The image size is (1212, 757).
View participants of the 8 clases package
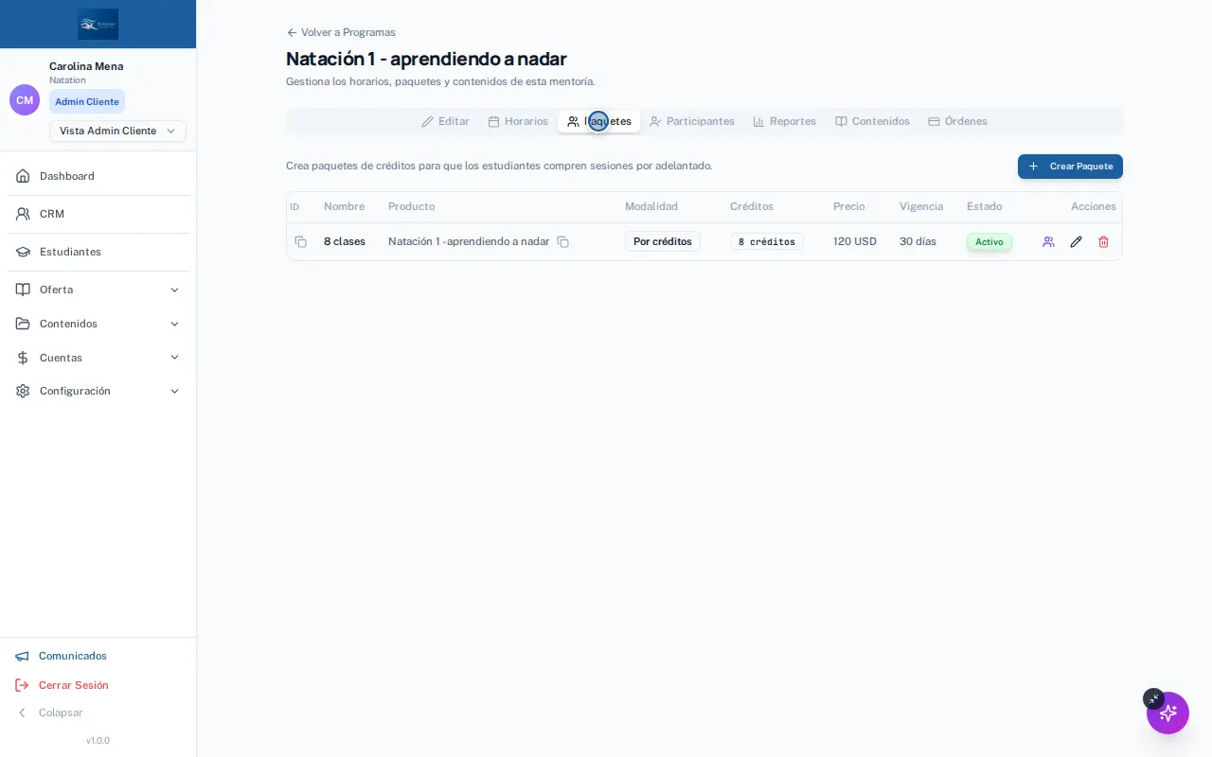(1048, 242)
